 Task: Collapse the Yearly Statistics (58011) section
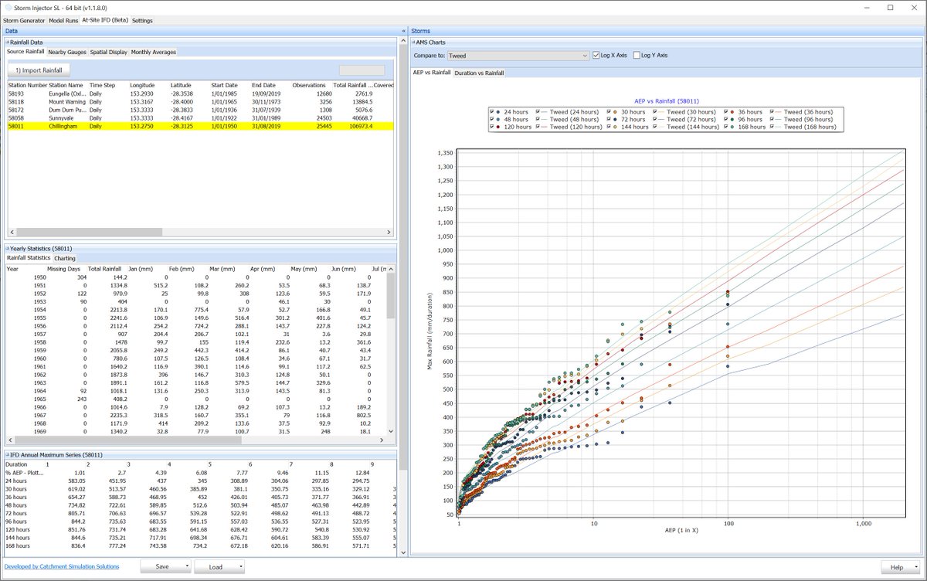7,248
